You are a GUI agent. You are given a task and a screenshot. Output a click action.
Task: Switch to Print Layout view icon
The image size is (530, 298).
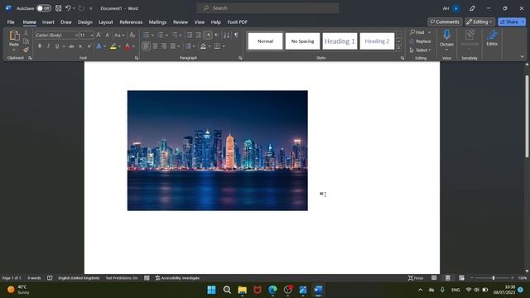click(x=447, y=278)
